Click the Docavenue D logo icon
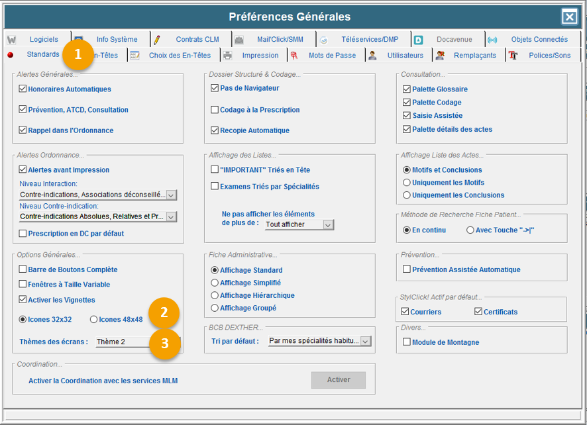This screenshot has height=425, width=587. point(418,40)
